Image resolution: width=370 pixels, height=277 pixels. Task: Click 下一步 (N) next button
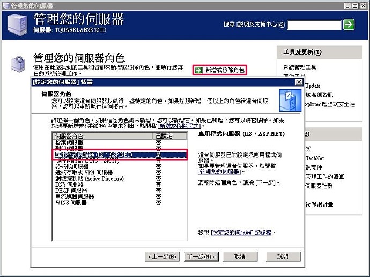pyautogui.click(x=201, y=257)
